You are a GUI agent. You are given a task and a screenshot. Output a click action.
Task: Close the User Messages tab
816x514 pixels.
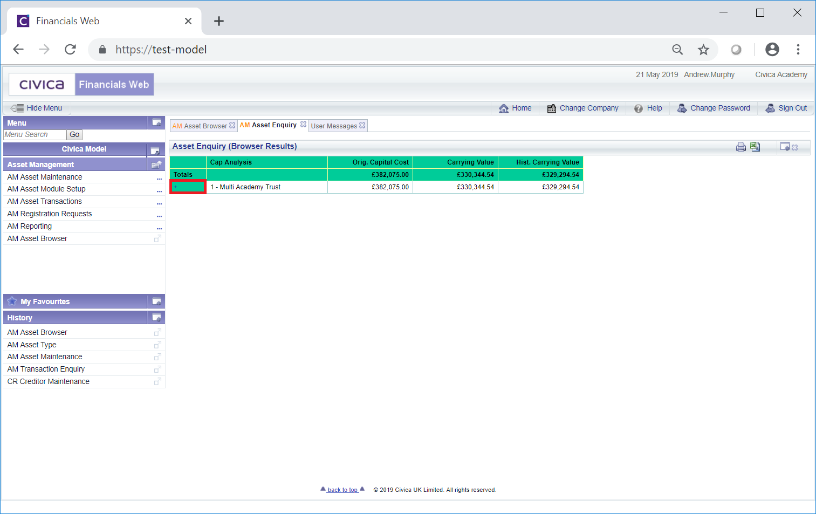(x=362, y=125)
